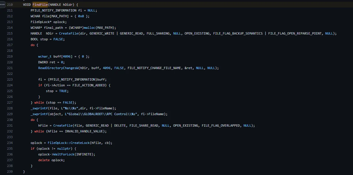Screen dimensions: 353x175
Task: Click the nullptr keyword on line 235
Action: point(64,148)
